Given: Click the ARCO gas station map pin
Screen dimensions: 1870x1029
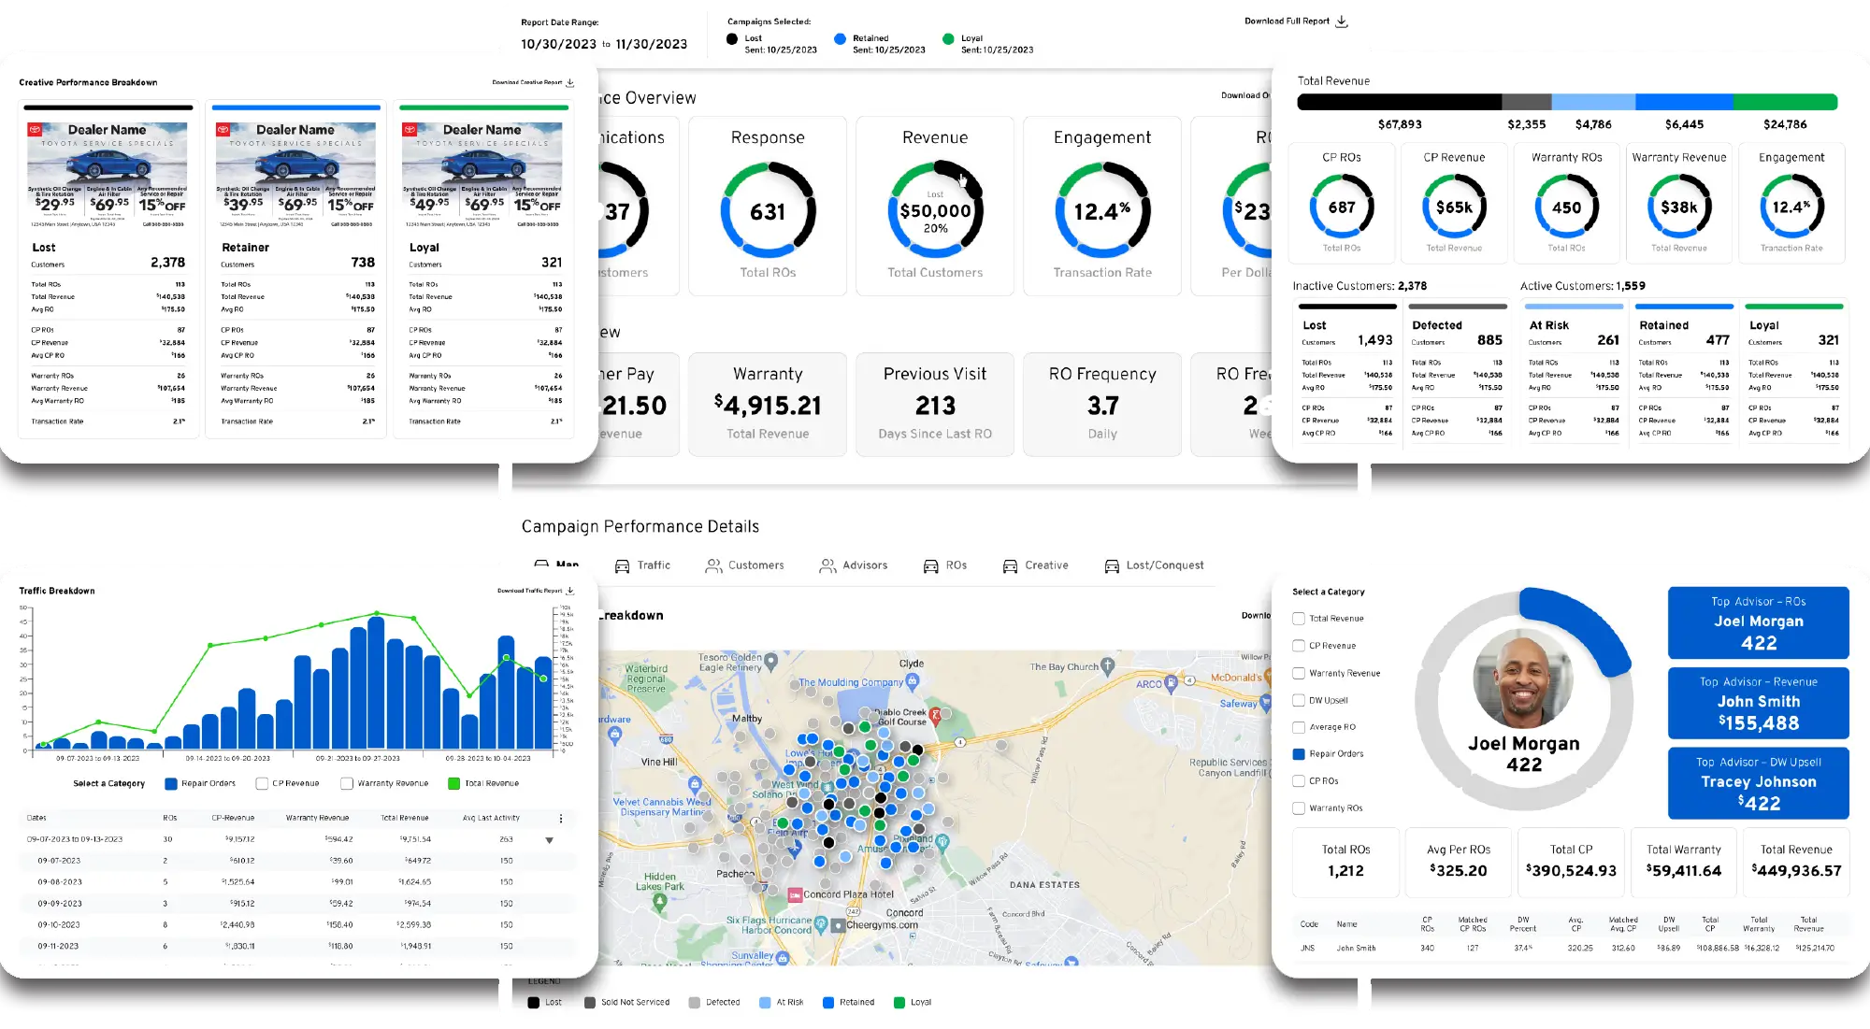Looking at the screenshot, I should click(1170, 683).
